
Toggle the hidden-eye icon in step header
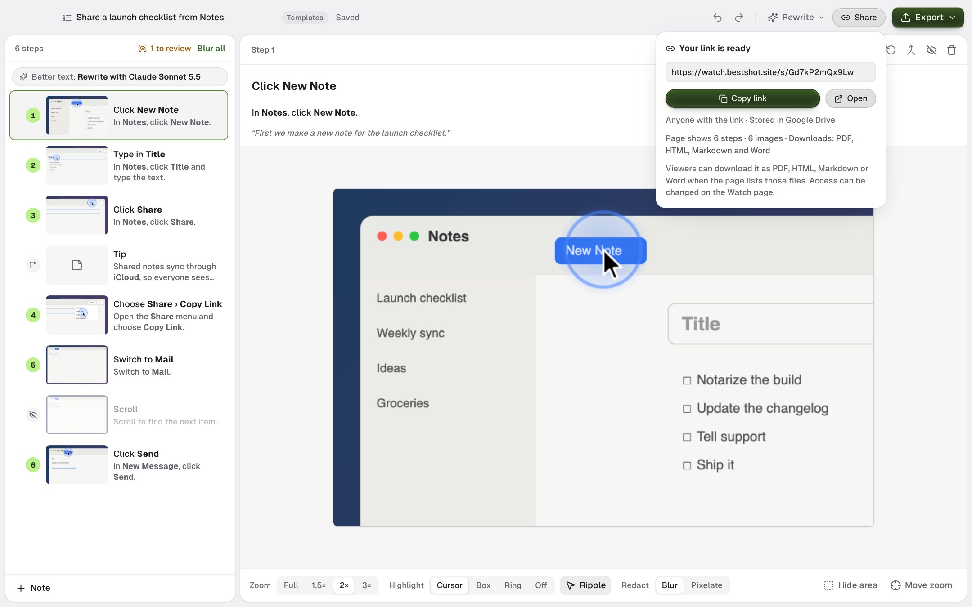pyautogui.click(x=931, y=50)
